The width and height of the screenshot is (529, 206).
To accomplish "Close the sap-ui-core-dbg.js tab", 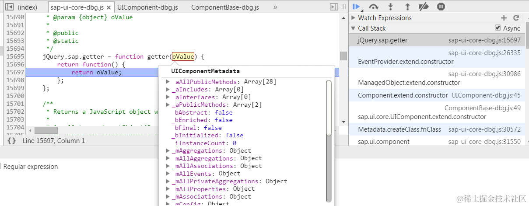I will 109,7.
